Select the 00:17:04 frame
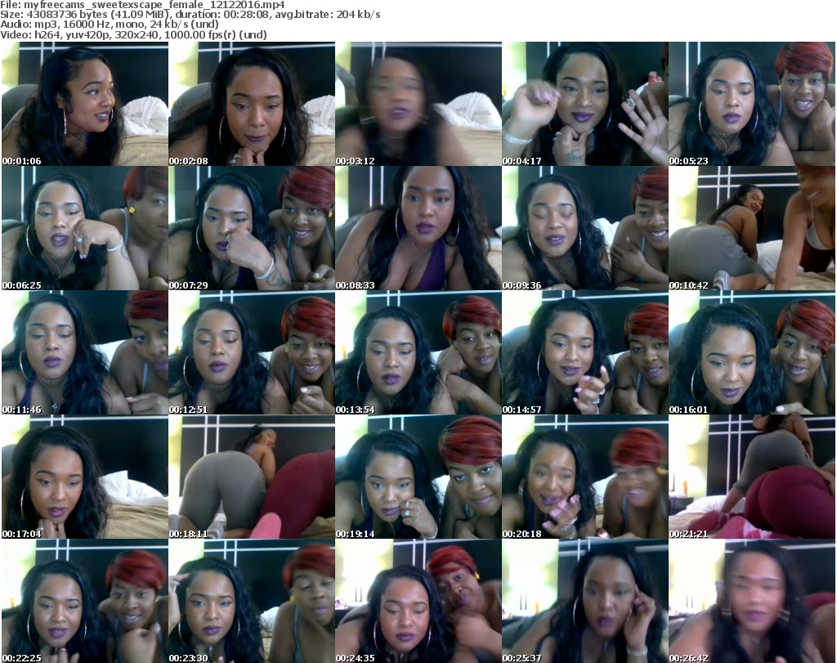837x663 pixels. point(85,477)
